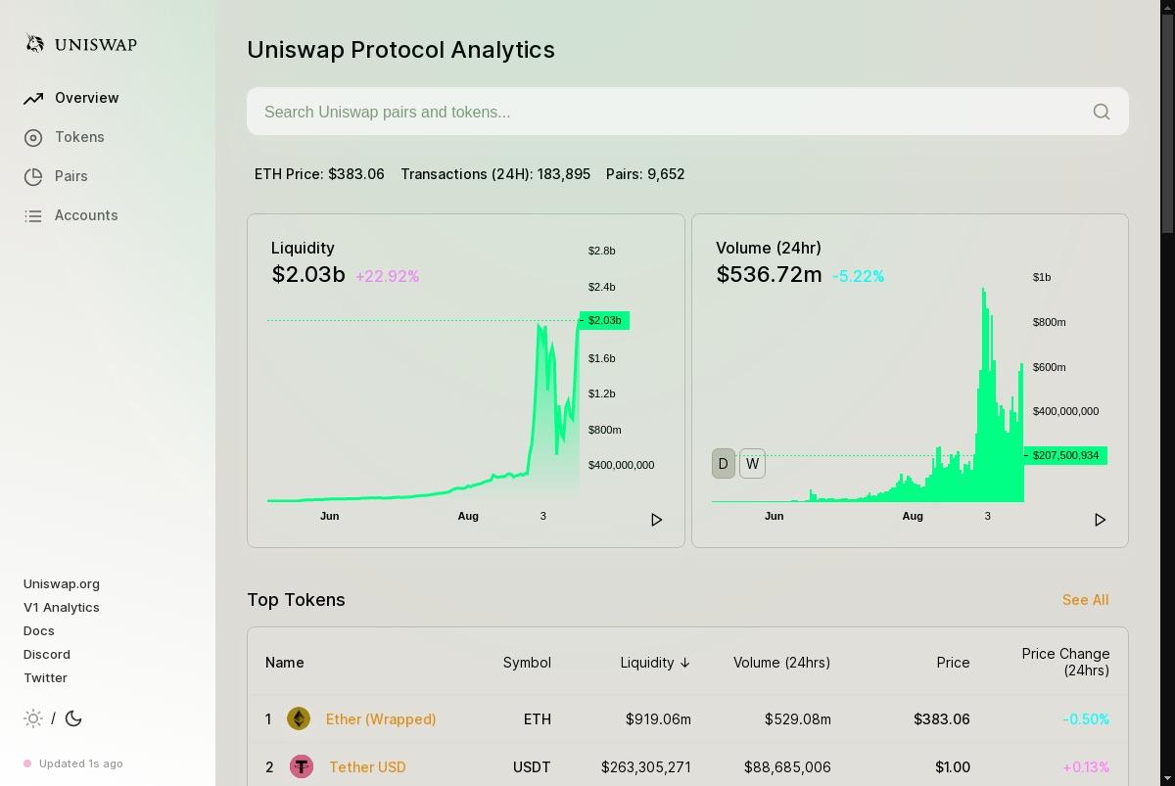Image resolution: width=1175 pixels, height=786 pixels.
Task: Click the $919.06m liquidity cell
Action: pos(658,719)
